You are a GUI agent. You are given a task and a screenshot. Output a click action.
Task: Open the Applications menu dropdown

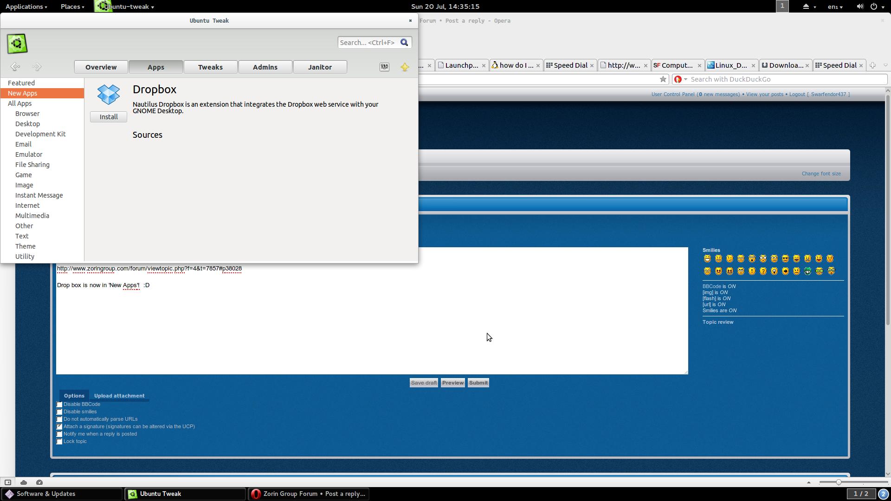[26, 6]
